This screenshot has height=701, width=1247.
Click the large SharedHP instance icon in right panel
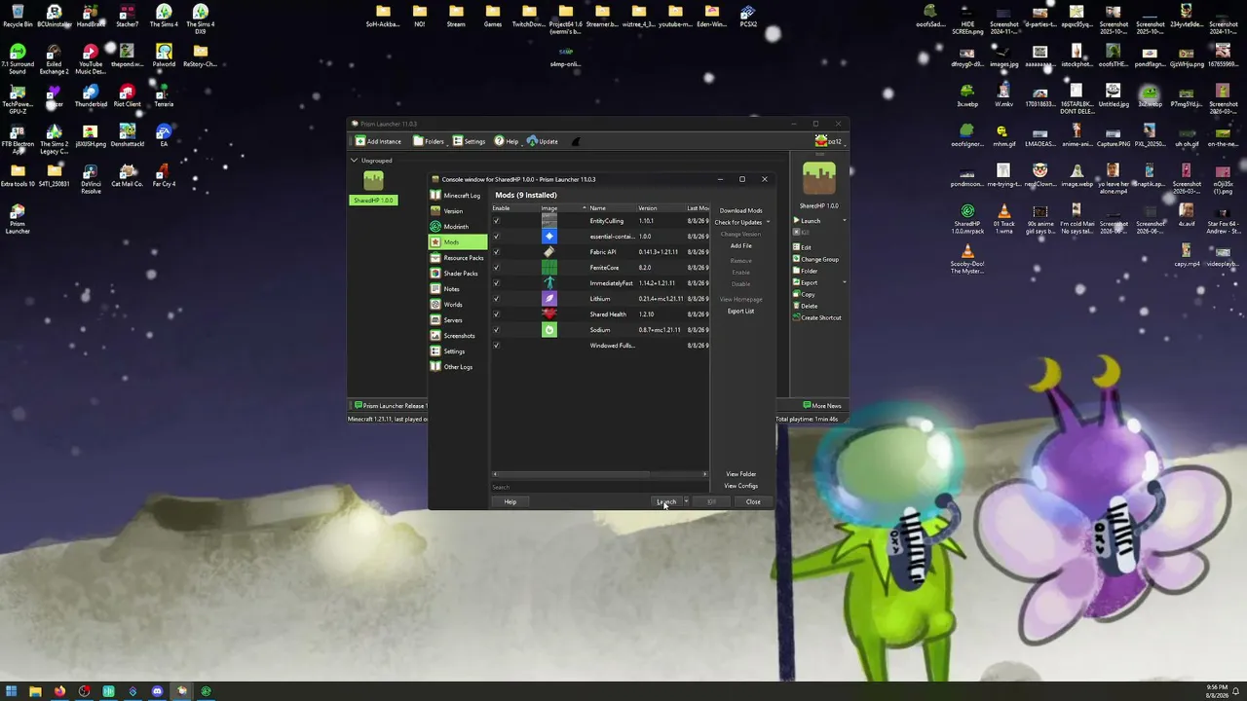819,179
